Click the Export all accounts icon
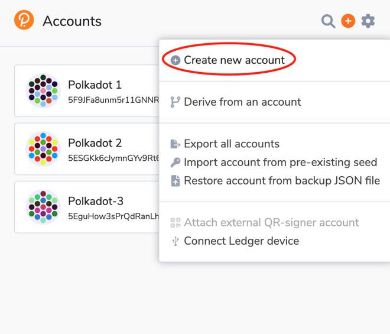390x334 pixels. (x=175, y=144)
